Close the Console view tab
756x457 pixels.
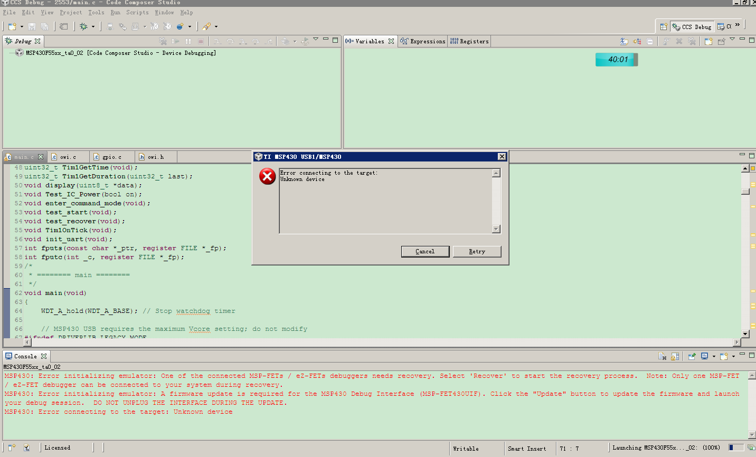pos(44,356)
